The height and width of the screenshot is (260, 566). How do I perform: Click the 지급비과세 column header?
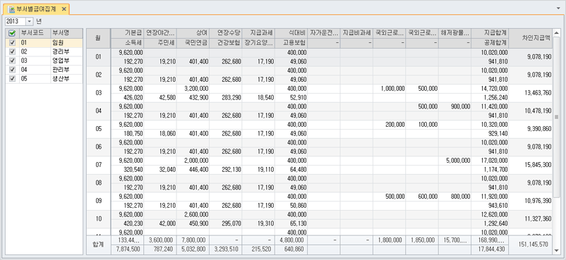(356, 33)
